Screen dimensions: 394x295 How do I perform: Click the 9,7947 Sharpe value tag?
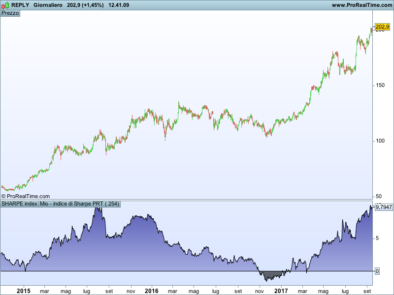384,207
